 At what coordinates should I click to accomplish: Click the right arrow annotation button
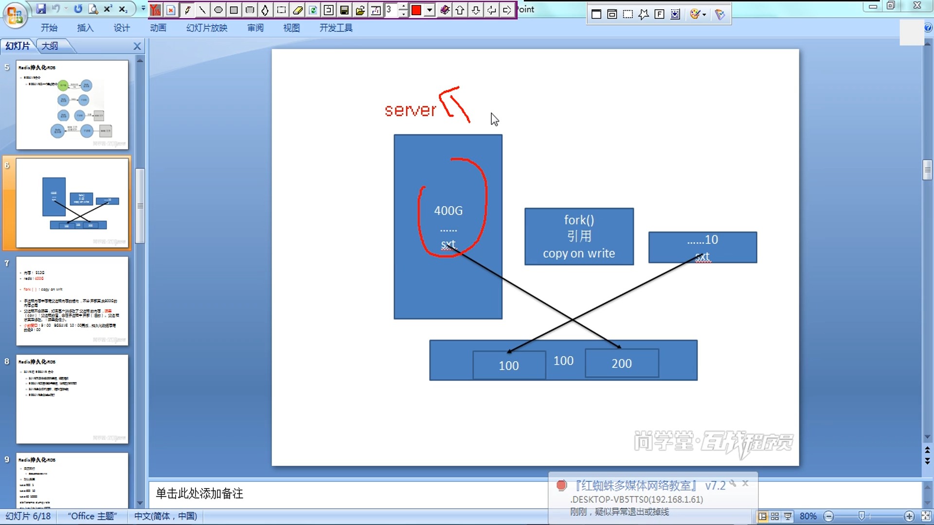tap(507, 10)
